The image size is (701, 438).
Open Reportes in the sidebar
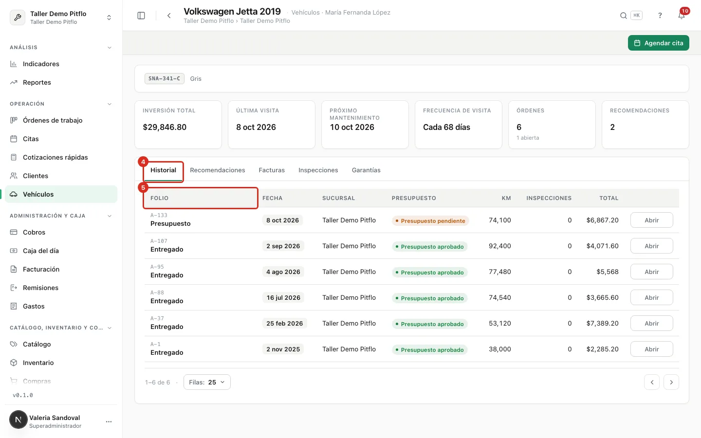[x=61, y=82]
